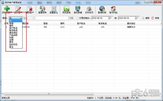This screenshot has width=163, height=101.
Task: Click the 添加新客户 green plus icon
Action: click(7, 9)
